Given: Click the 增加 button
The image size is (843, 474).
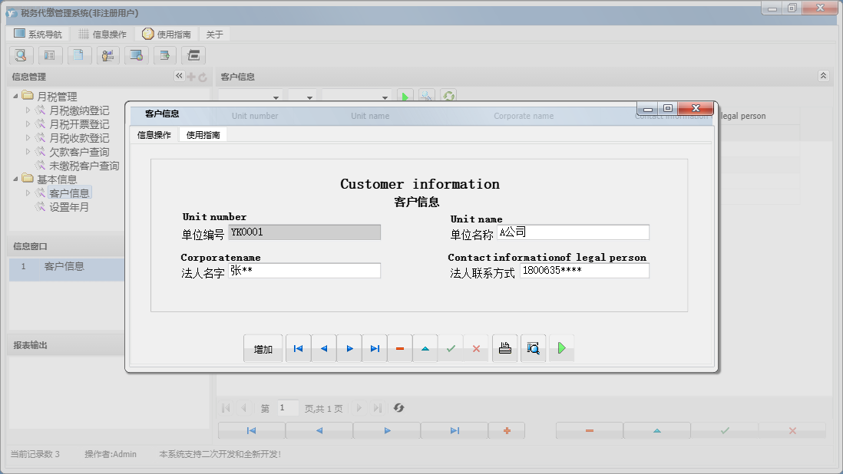Looking at the screenshot, I should [x=263, y=348].
